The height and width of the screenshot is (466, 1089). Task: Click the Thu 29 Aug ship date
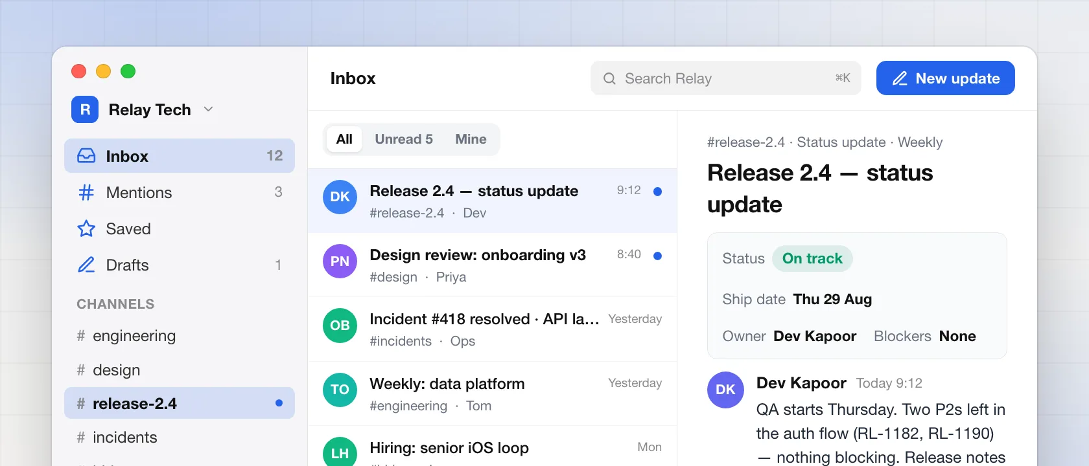(x=832, y=299)
